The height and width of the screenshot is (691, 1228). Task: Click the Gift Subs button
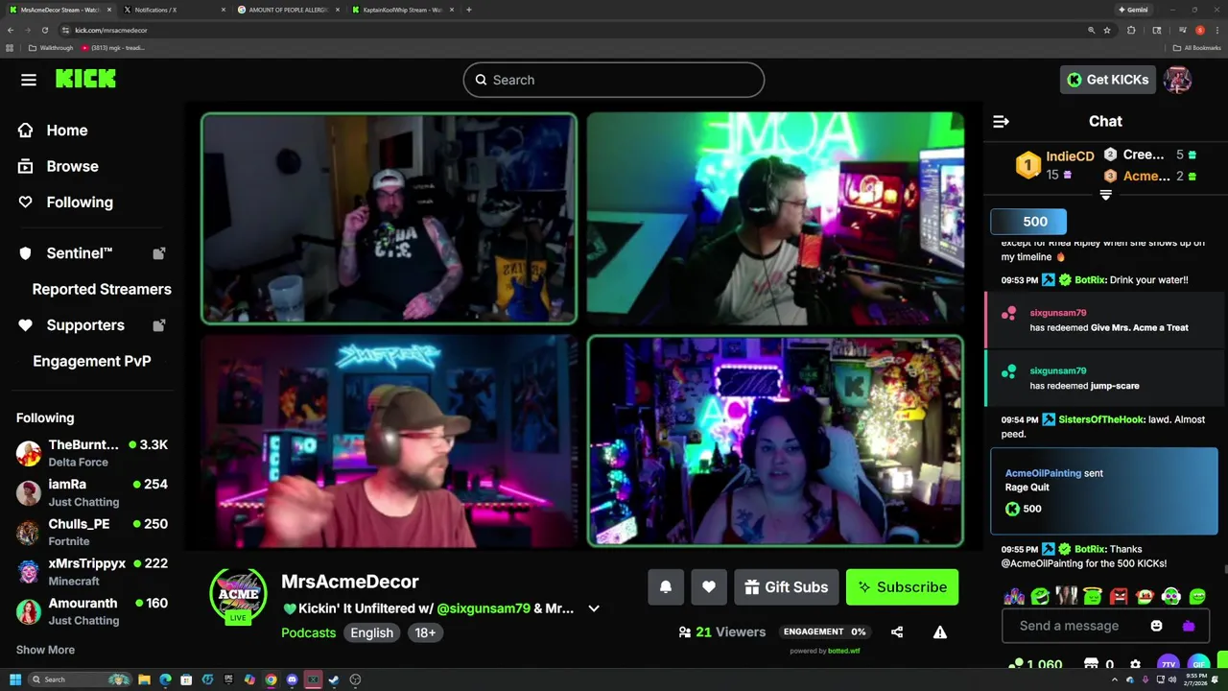pyautogui.click(x=786, y=587)
